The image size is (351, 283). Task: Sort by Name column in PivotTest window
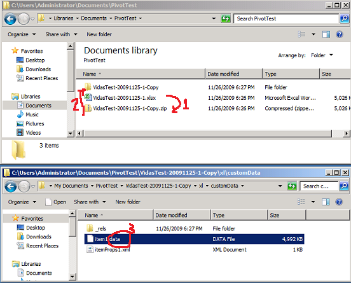141,74
